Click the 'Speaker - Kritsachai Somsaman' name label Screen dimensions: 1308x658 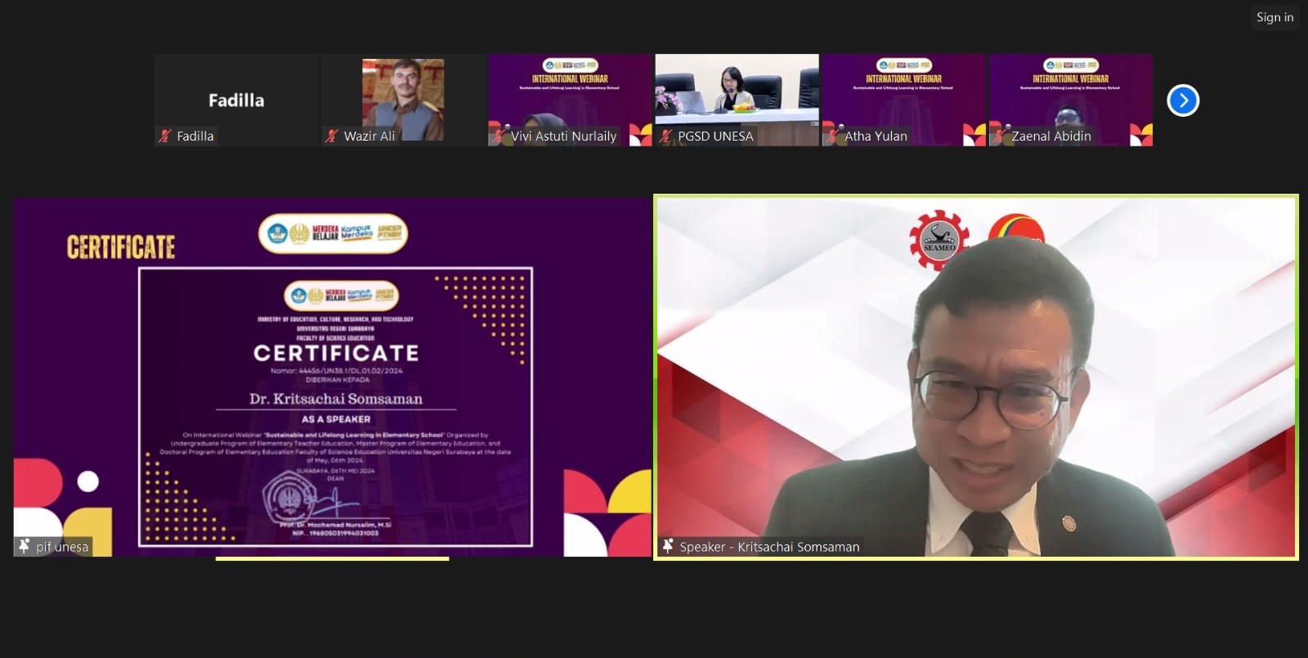tap(769, 547)
